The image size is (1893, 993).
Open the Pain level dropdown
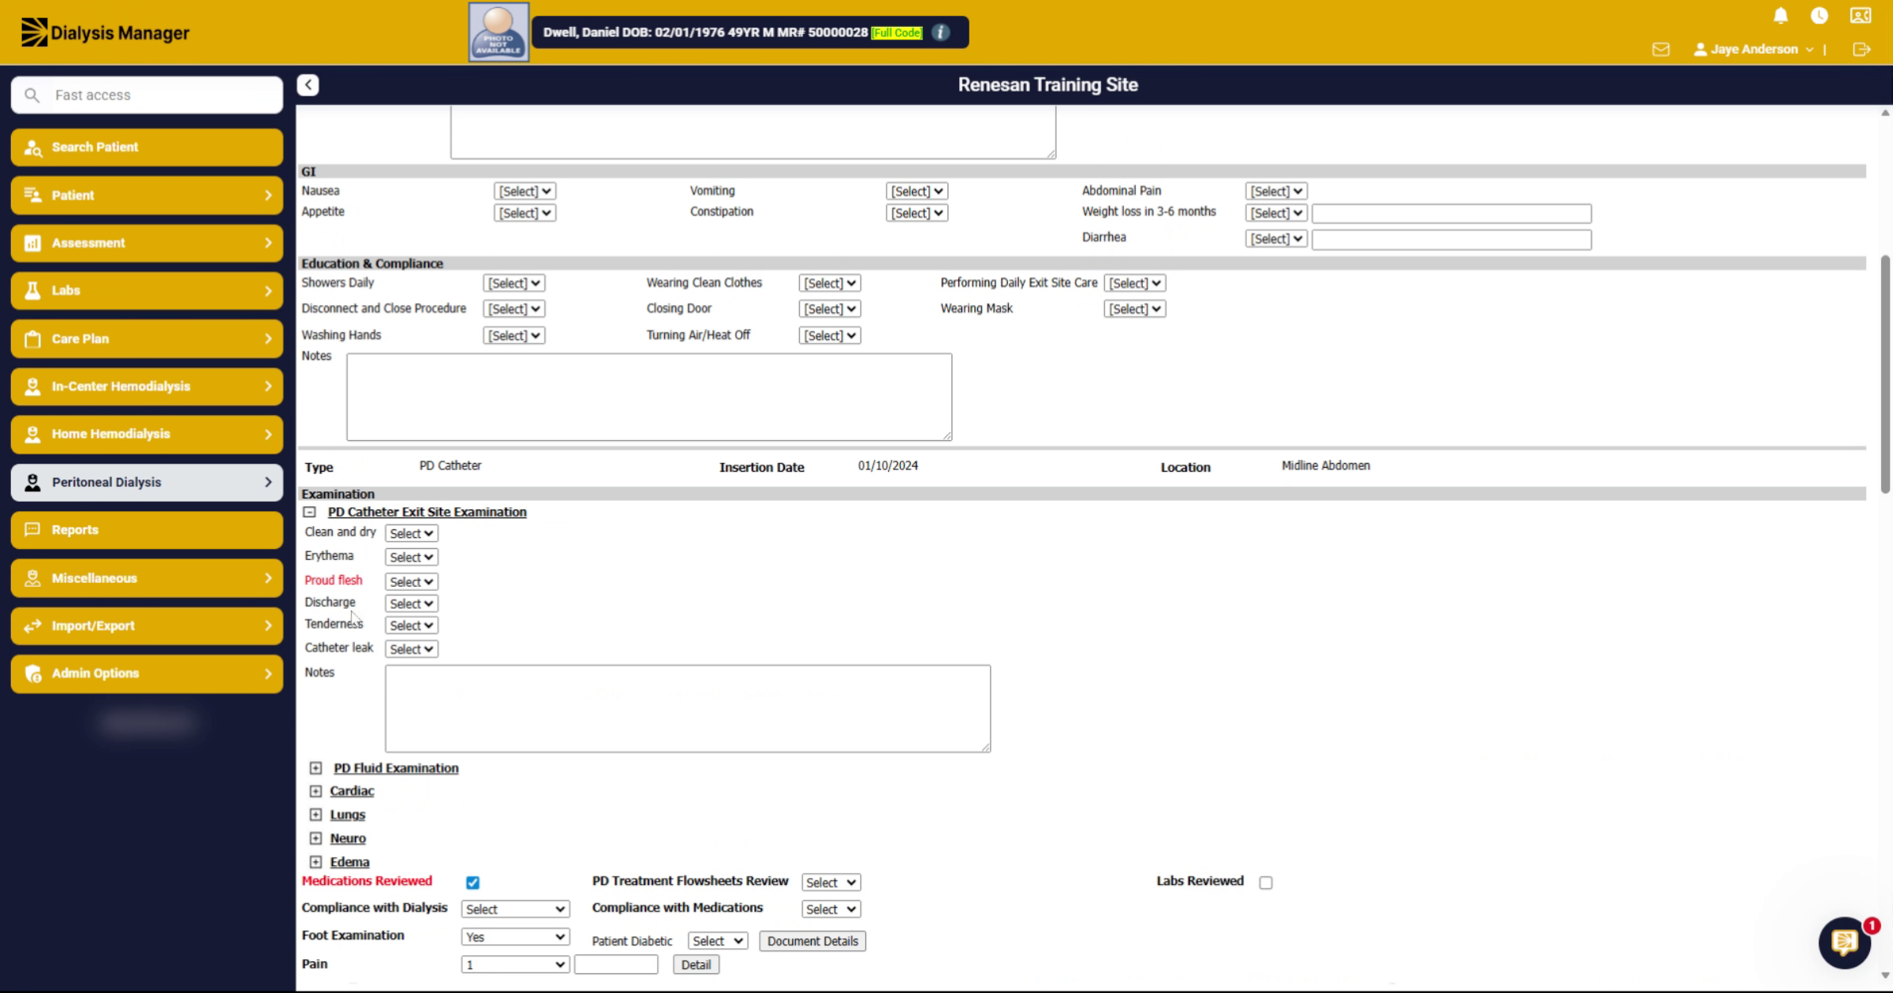pyautogui.click(x=515, y=965)
